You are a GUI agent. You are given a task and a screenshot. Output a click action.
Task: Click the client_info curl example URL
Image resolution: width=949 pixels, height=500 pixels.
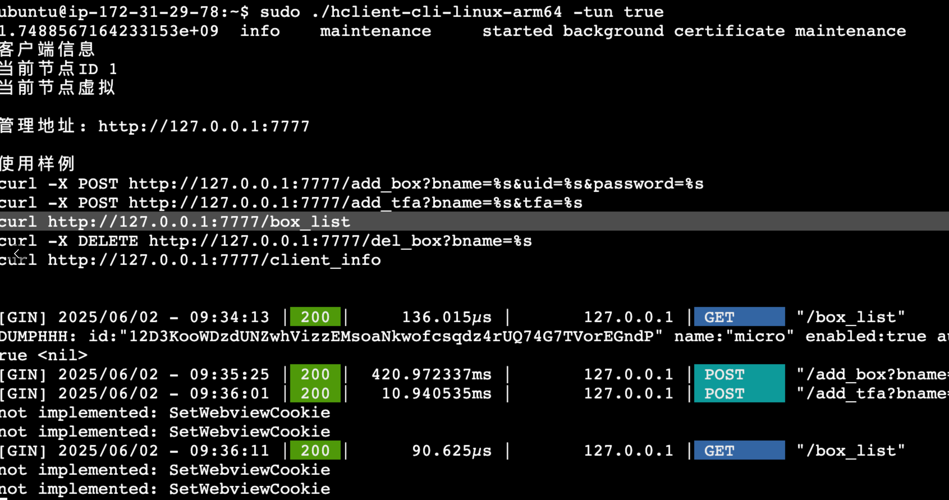(x=214, y=260)
